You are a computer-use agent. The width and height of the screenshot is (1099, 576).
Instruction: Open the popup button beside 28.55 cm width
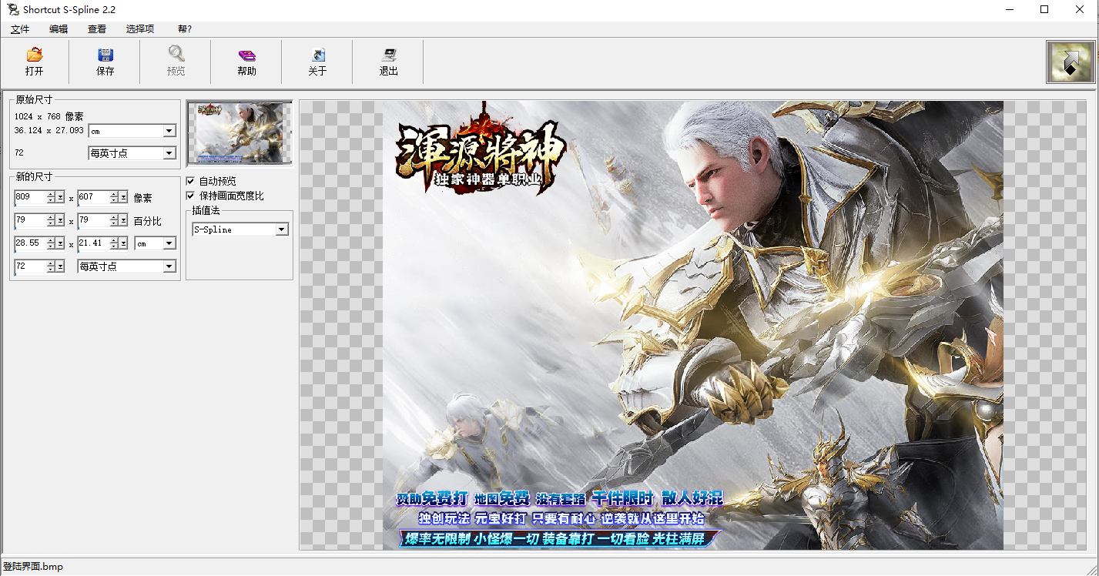[60, 243]
